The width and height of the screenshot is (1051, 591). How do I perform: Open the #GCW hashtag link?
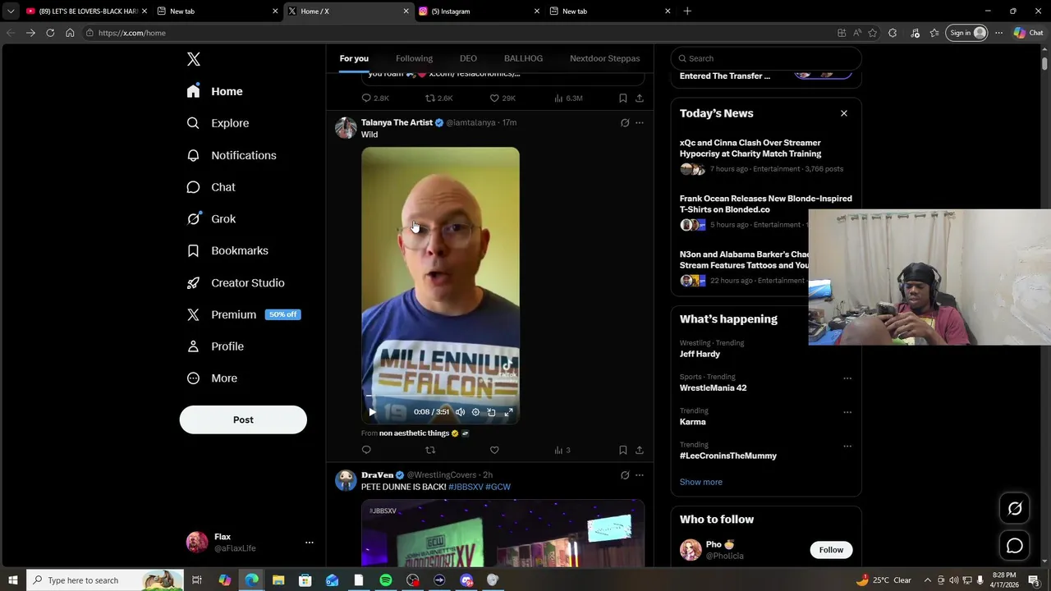tap(498, 487)
